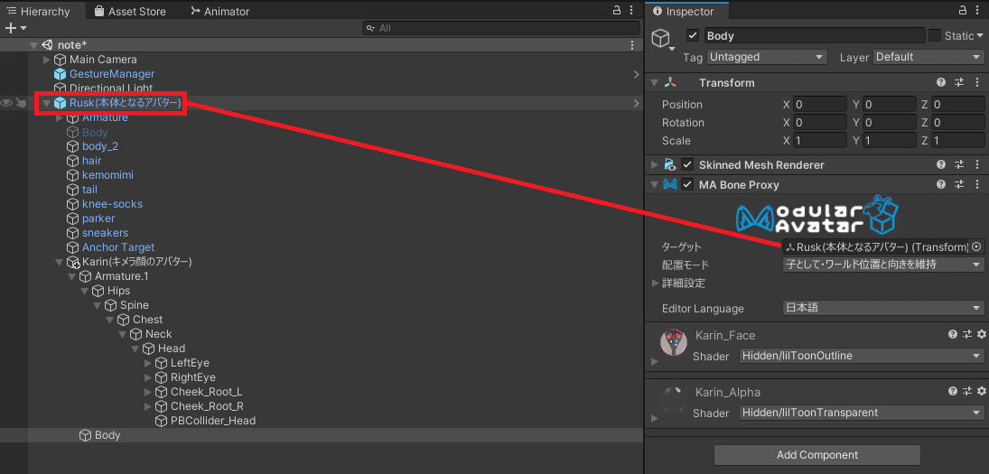Collapse the Neck bone
989x474 pixels.
tap(122, 334)
